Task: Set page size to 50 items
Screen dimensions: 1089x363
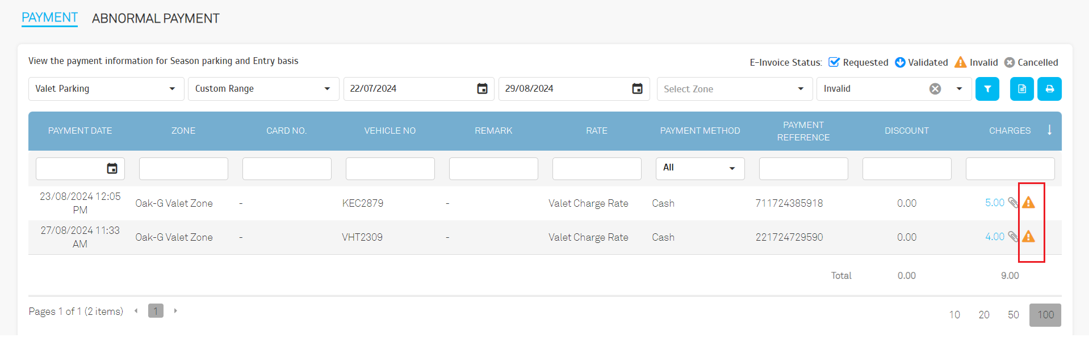Action: pyautogui.click(x=1013, y=315)
